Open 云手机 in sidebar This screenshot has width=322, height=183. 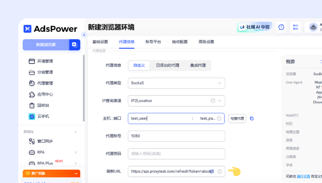click(39, 116)
